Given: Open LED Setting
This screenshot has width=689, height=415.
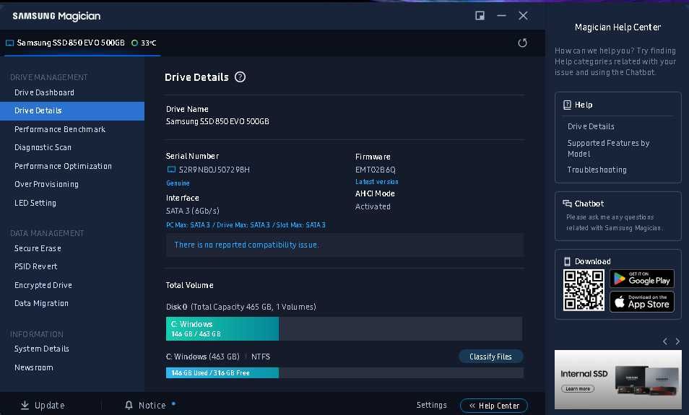Looking at the screenshot, I should 35,203.
